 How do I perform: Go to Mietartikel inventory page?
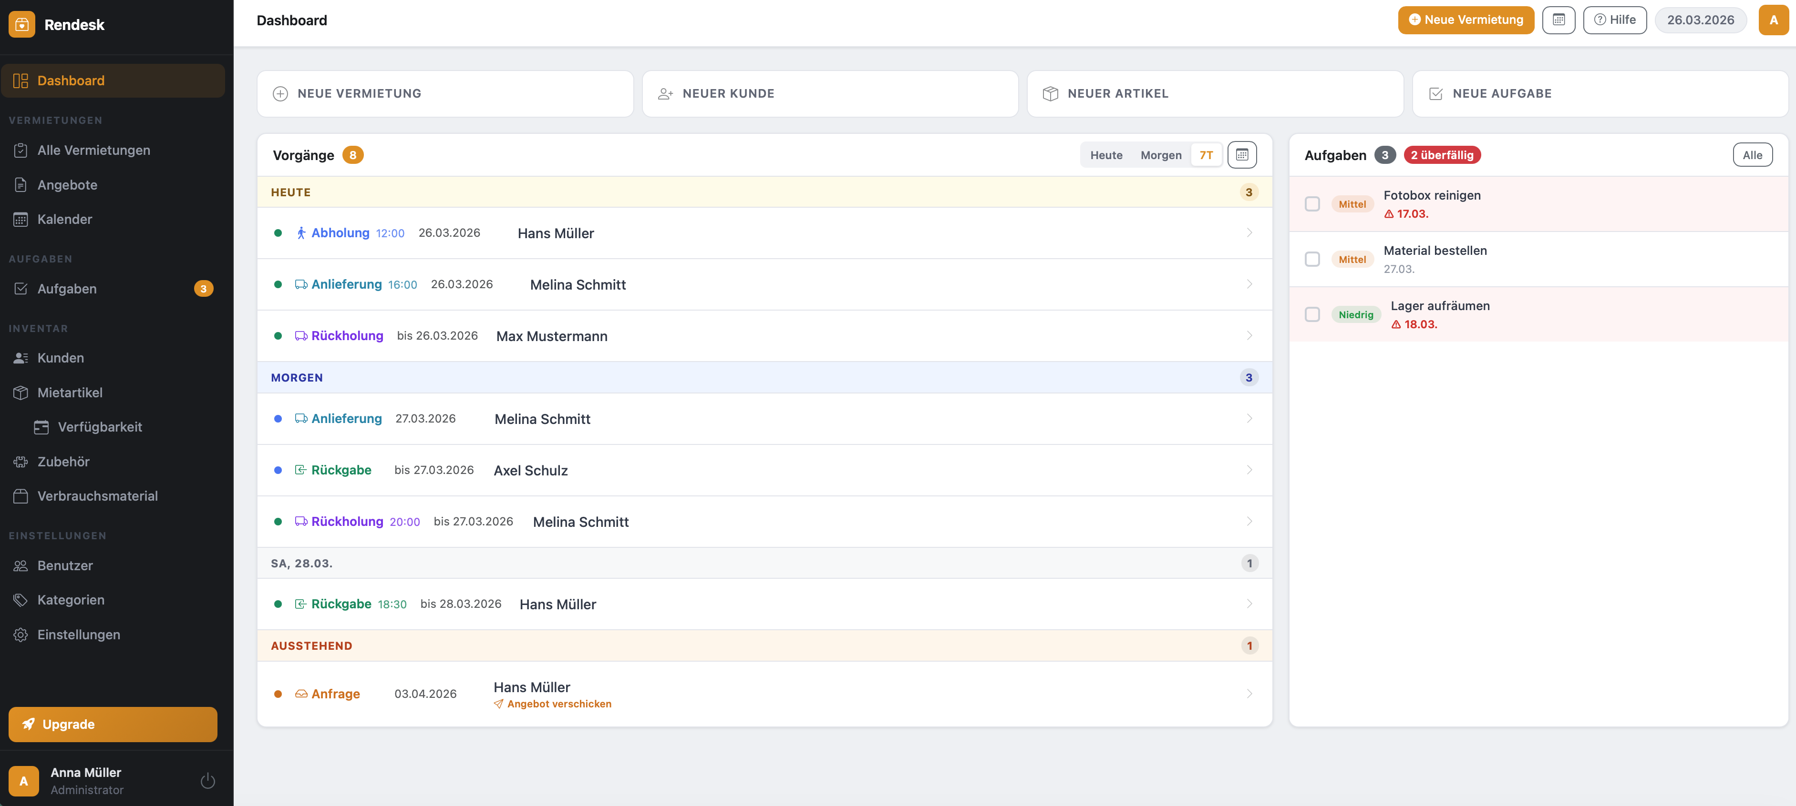[x=70, y=392]
